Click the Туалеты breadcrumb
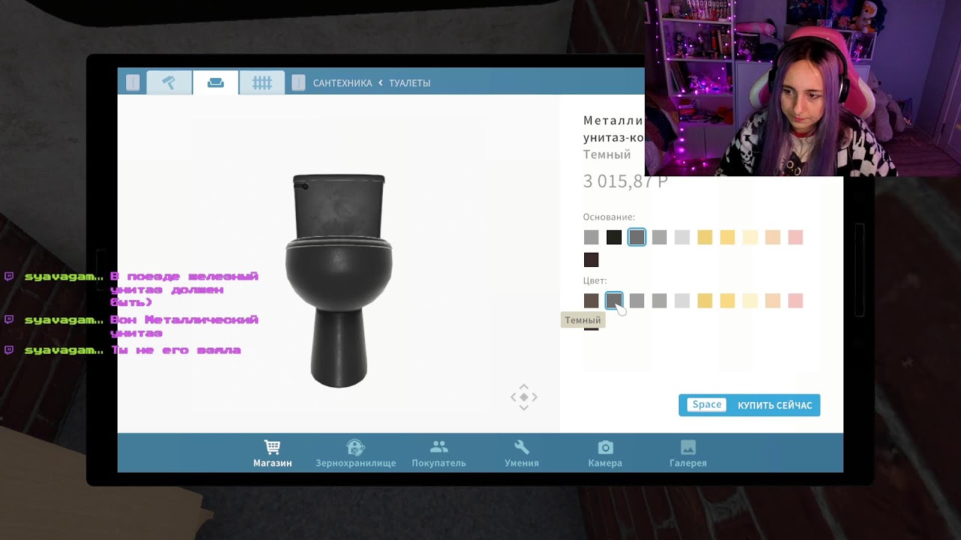 pyautogui.click(x=410, y=82)
